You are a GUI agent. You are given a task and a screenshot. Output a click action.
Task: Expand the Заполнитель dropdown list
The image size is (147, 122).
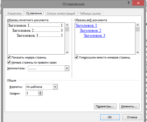(67, 68)
